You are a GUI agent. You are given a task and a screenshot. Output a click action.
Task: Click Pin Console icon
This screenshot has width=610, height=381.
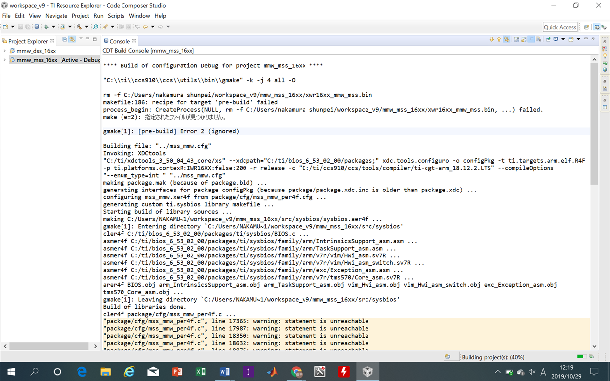[548, 39]
